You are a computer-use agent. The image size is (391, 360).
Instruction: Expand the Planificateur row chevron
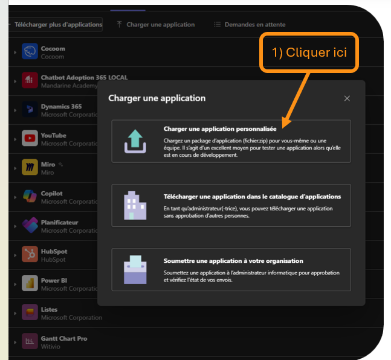15,226
